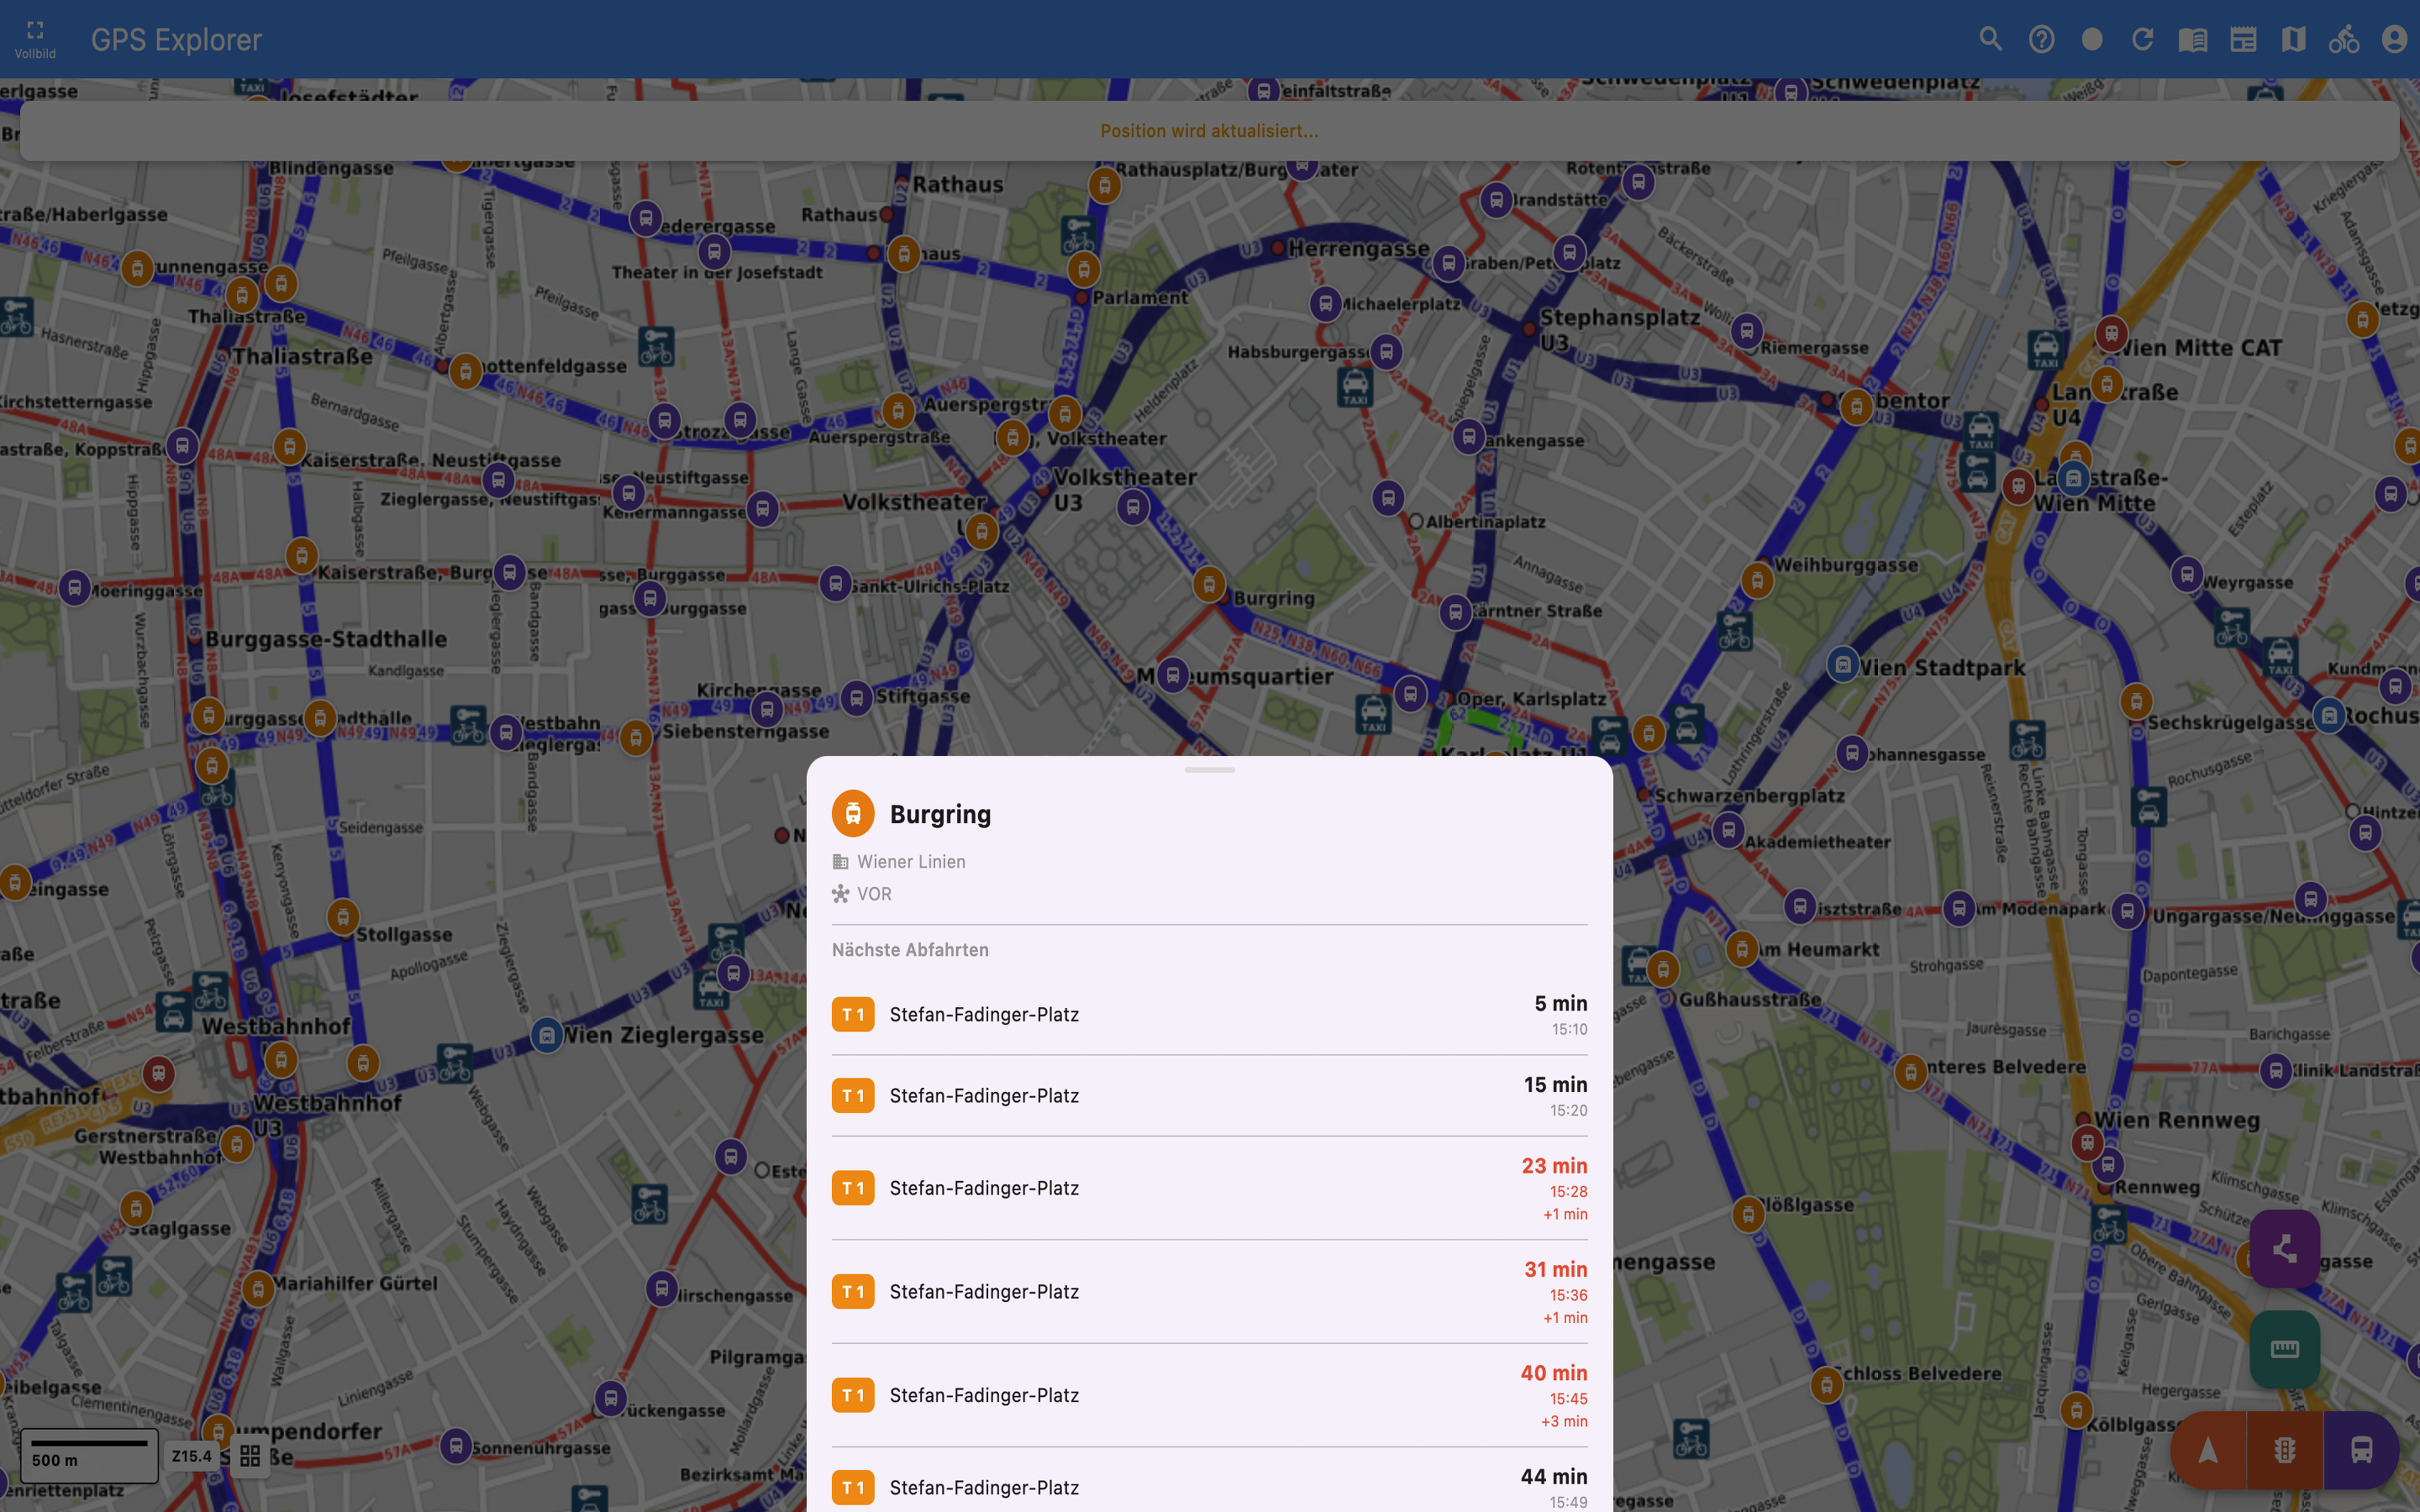2420x1512 pixels.
Task: Click the Wien Zieglergasse station marker
Action: click(x=546, y=1035)
